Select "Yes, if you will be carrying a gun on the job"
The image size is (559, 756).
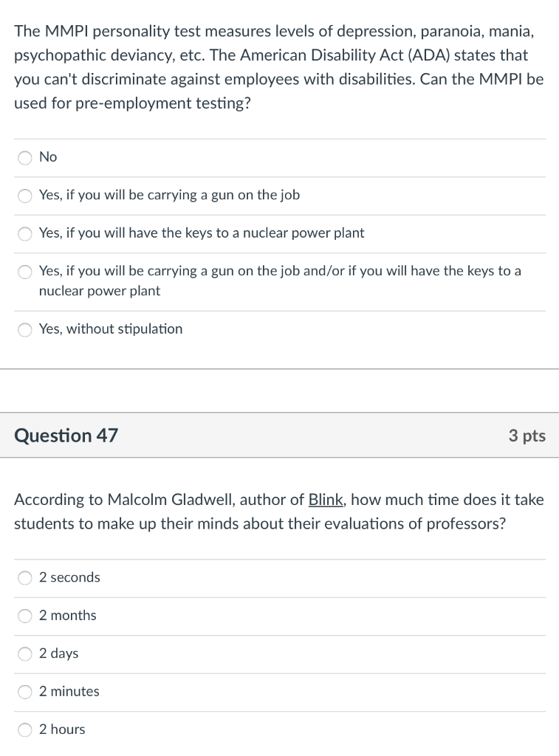click(25, 196)
